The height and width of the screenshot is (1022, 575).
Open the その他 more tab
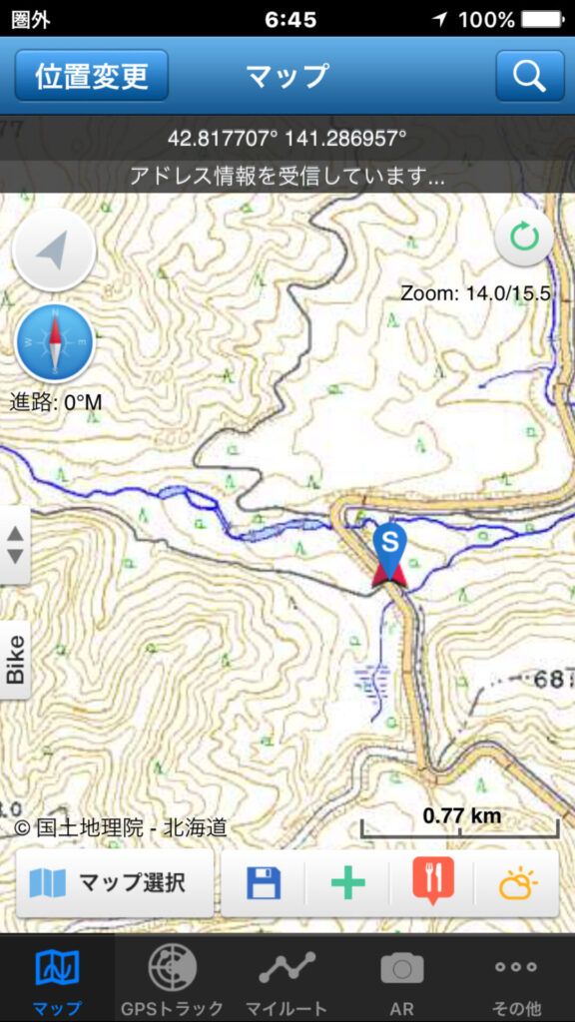[516, 978]
